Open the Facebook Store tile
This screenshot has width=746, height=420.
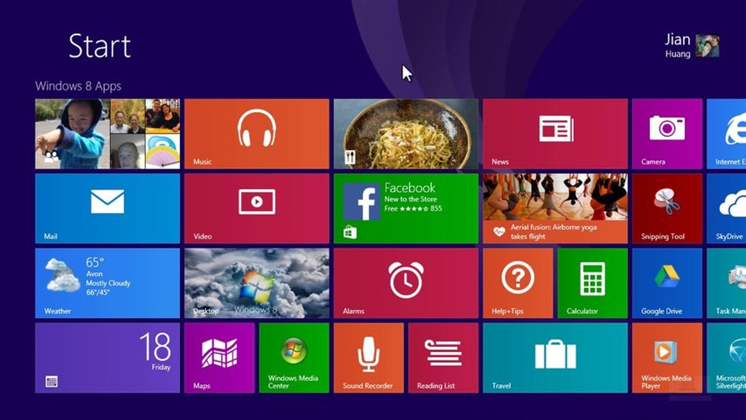pyautogui.click(x=406, y=209)
